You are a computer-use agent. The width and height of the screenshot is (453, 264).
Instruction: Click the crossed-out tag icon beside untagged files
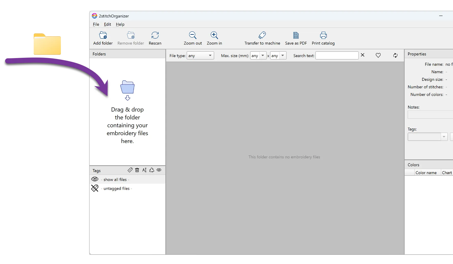click(x=95, y=188)
